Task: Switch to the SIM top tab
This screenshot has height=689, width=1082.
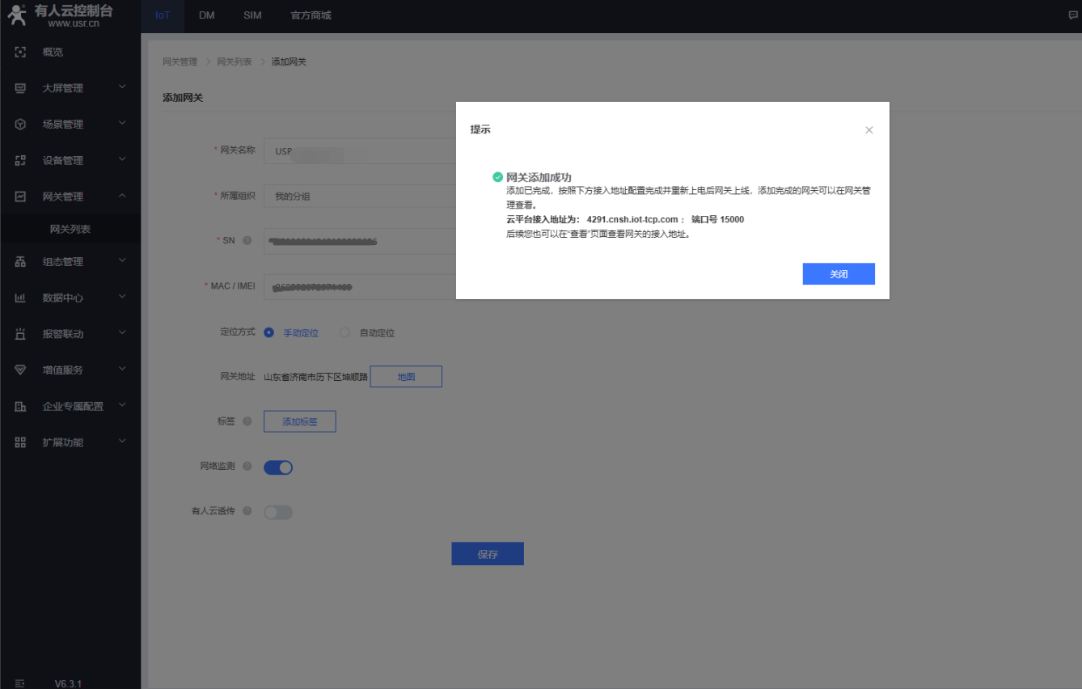Action: pos(252,15)
